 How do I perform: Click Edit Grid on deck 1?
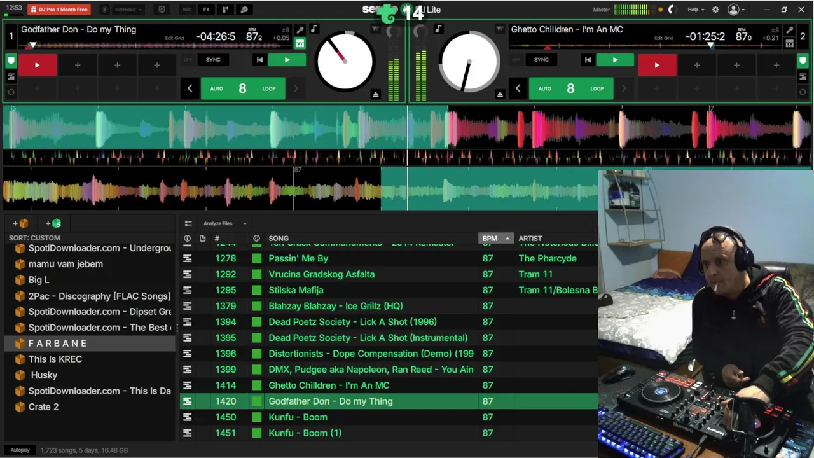pyautogui.click(x=174, y=38)
